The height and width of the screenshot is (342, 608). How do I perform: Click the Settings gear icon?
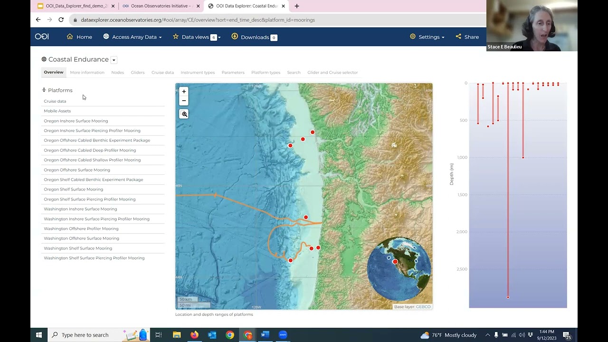[413, 37]
